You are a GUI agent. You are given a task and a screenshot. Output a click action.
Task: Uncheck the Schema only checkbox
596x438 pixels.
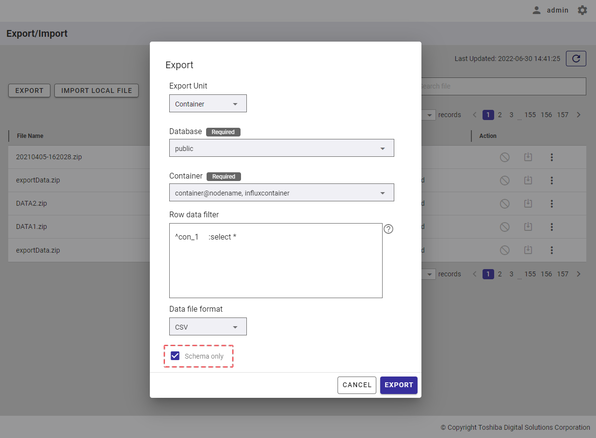click(175, 356)
